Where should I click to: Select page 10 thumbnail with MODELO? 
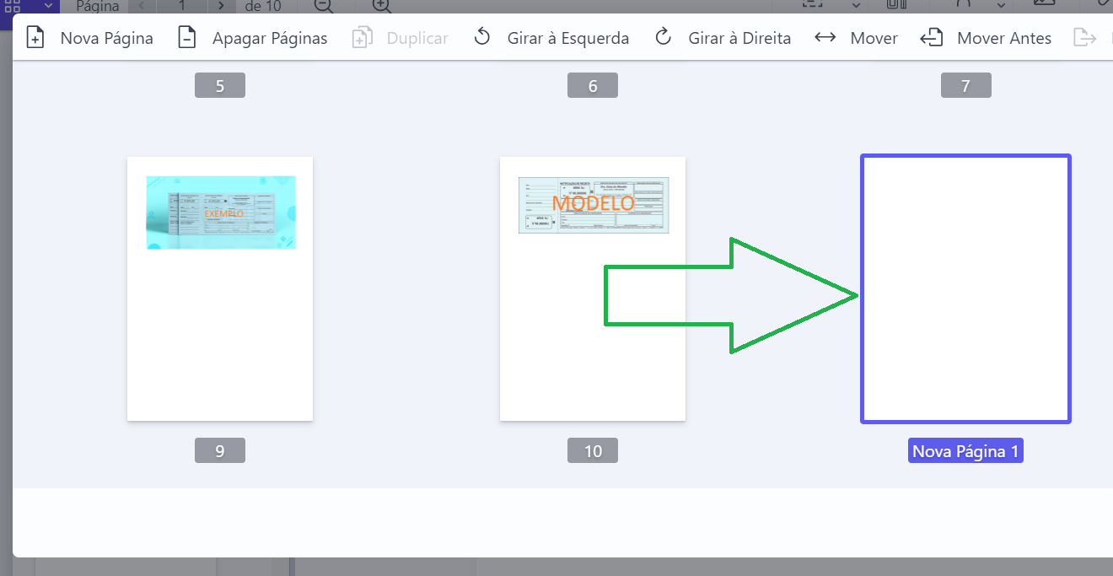click(x=592, y=288)
